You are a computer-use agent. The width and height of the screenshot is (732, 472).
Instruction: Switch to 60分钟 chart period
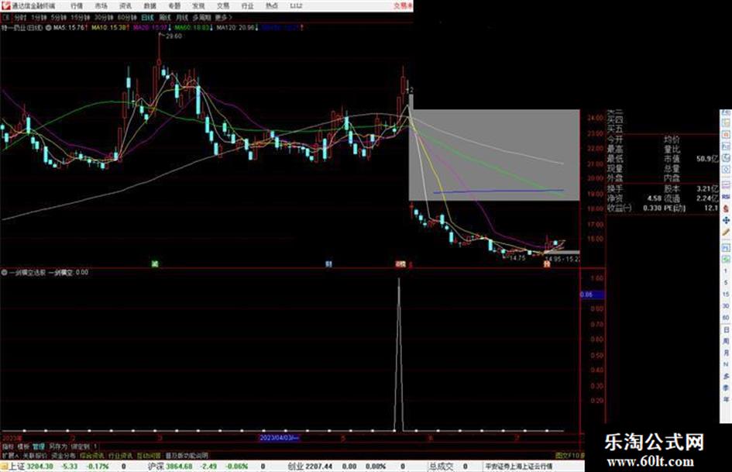coord(127,17)
